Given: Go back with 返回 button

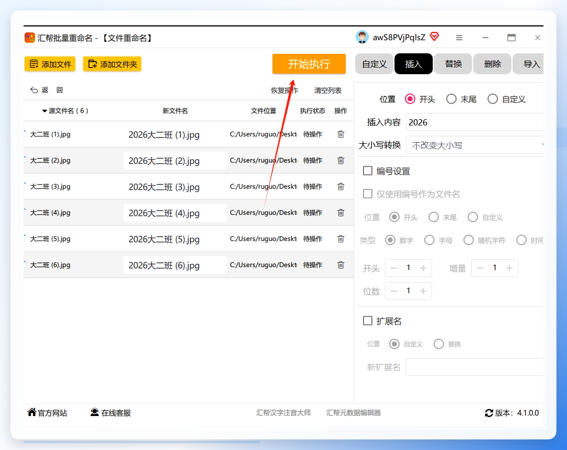Looking at the screenshot, I should 47,90.
